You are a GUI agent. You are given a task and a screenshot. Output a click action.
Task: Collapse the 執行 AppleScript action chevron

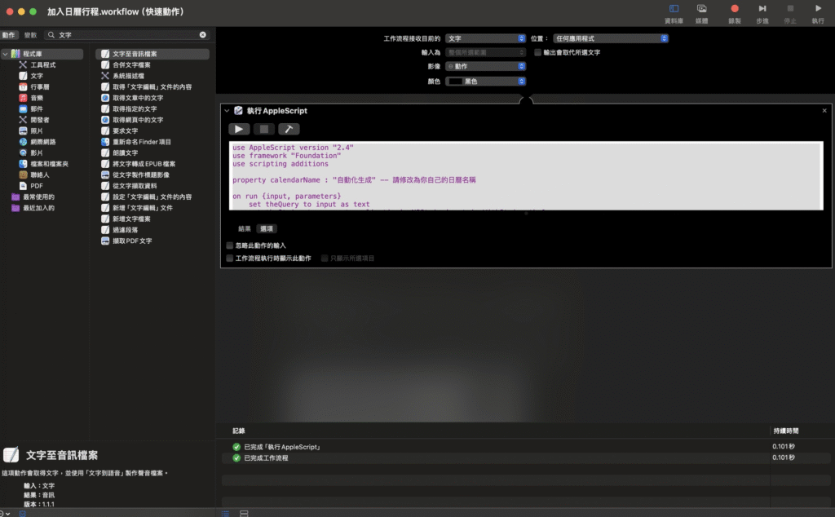point(227,111)
